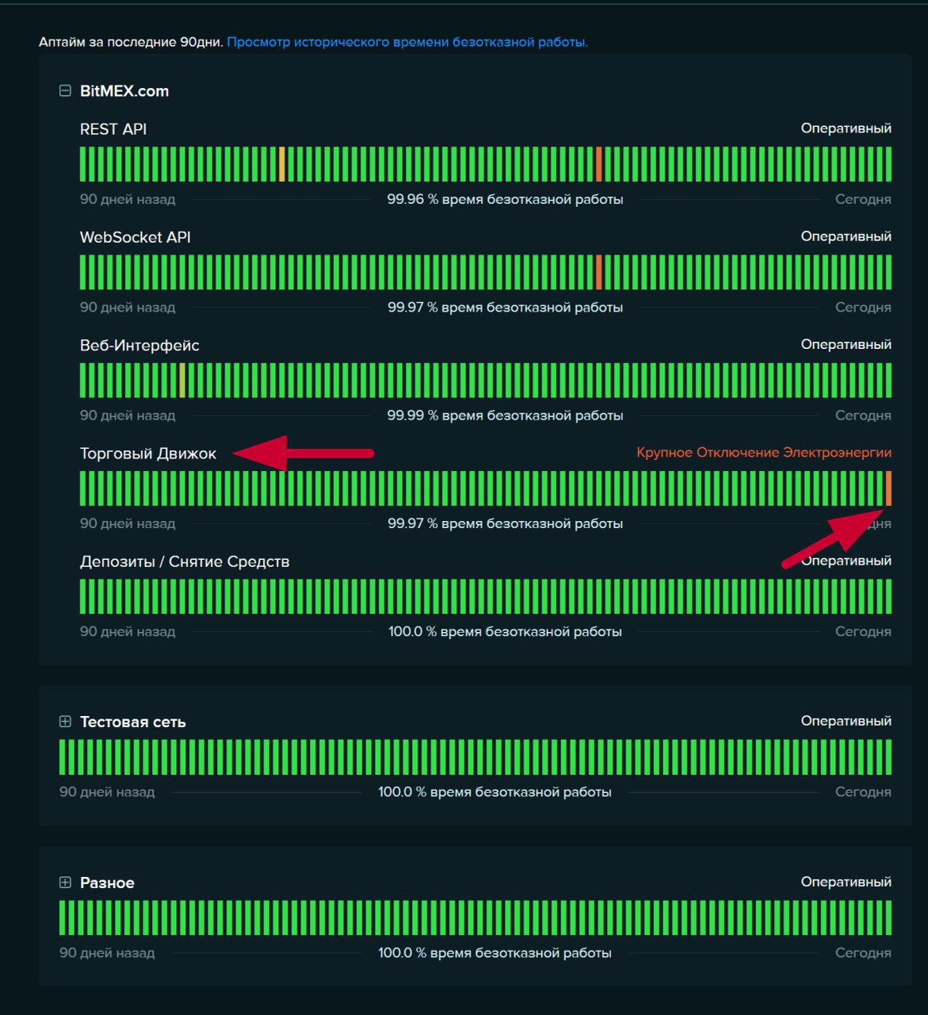Click 90 дней назад label under Тестовая сеть
This screenshot has width=928, height=1015.
[107, 792]
